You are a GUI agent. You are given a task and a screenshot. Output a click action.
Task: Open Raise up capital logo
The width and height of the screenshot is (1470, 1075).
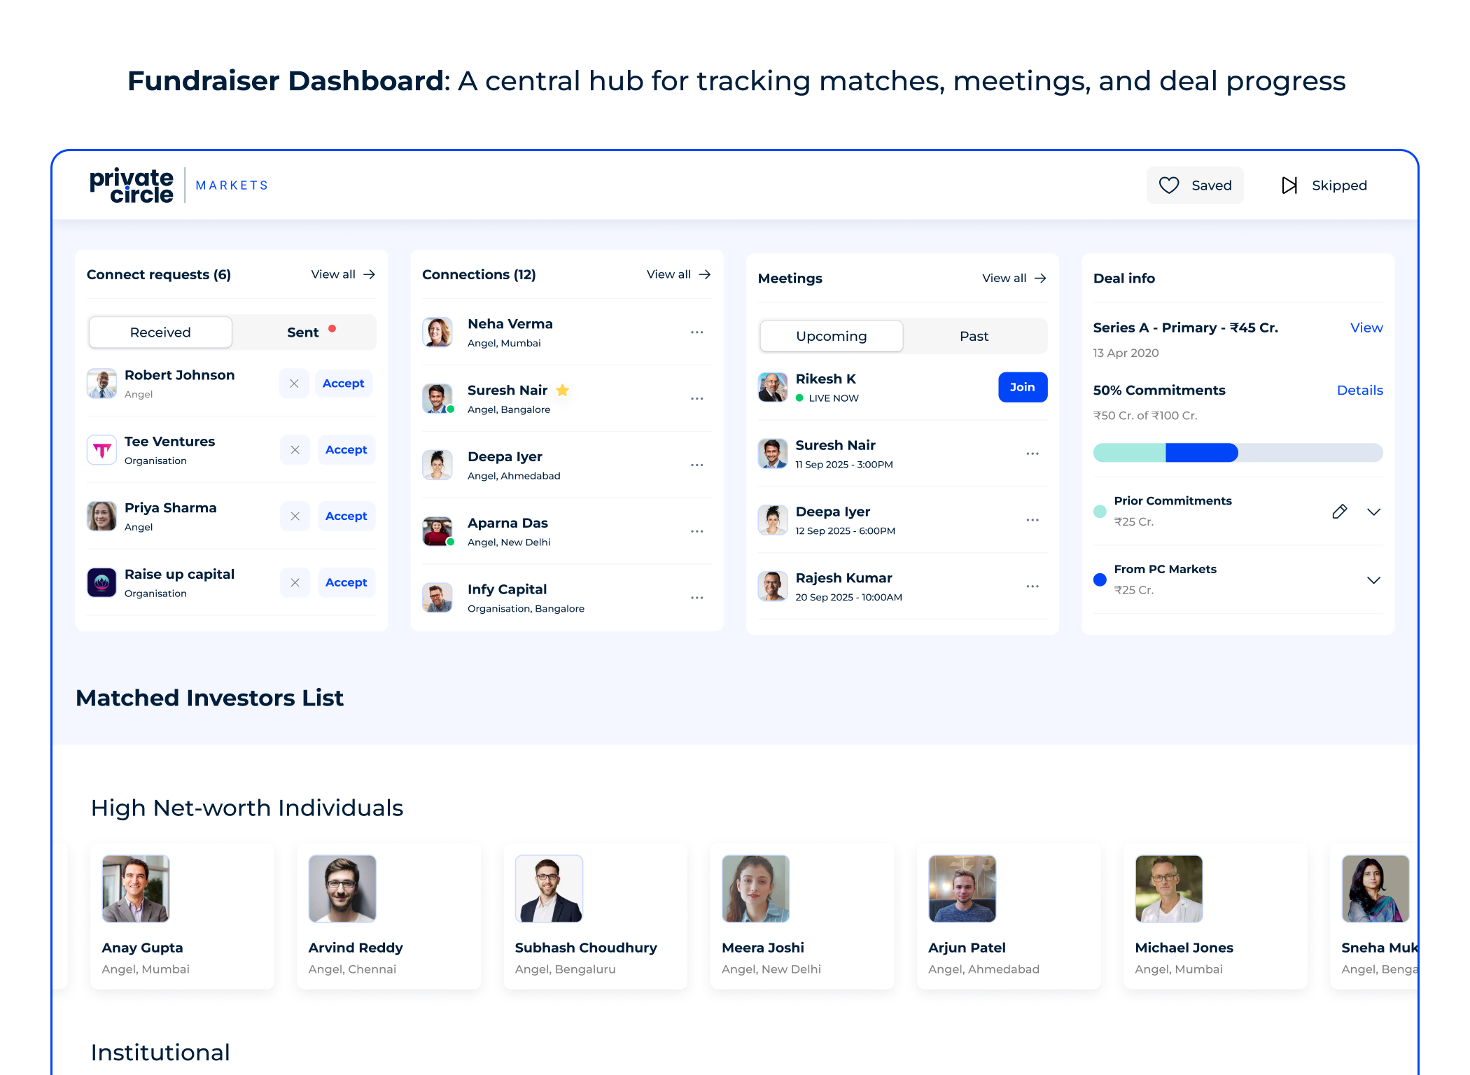[x=101, y=582]
